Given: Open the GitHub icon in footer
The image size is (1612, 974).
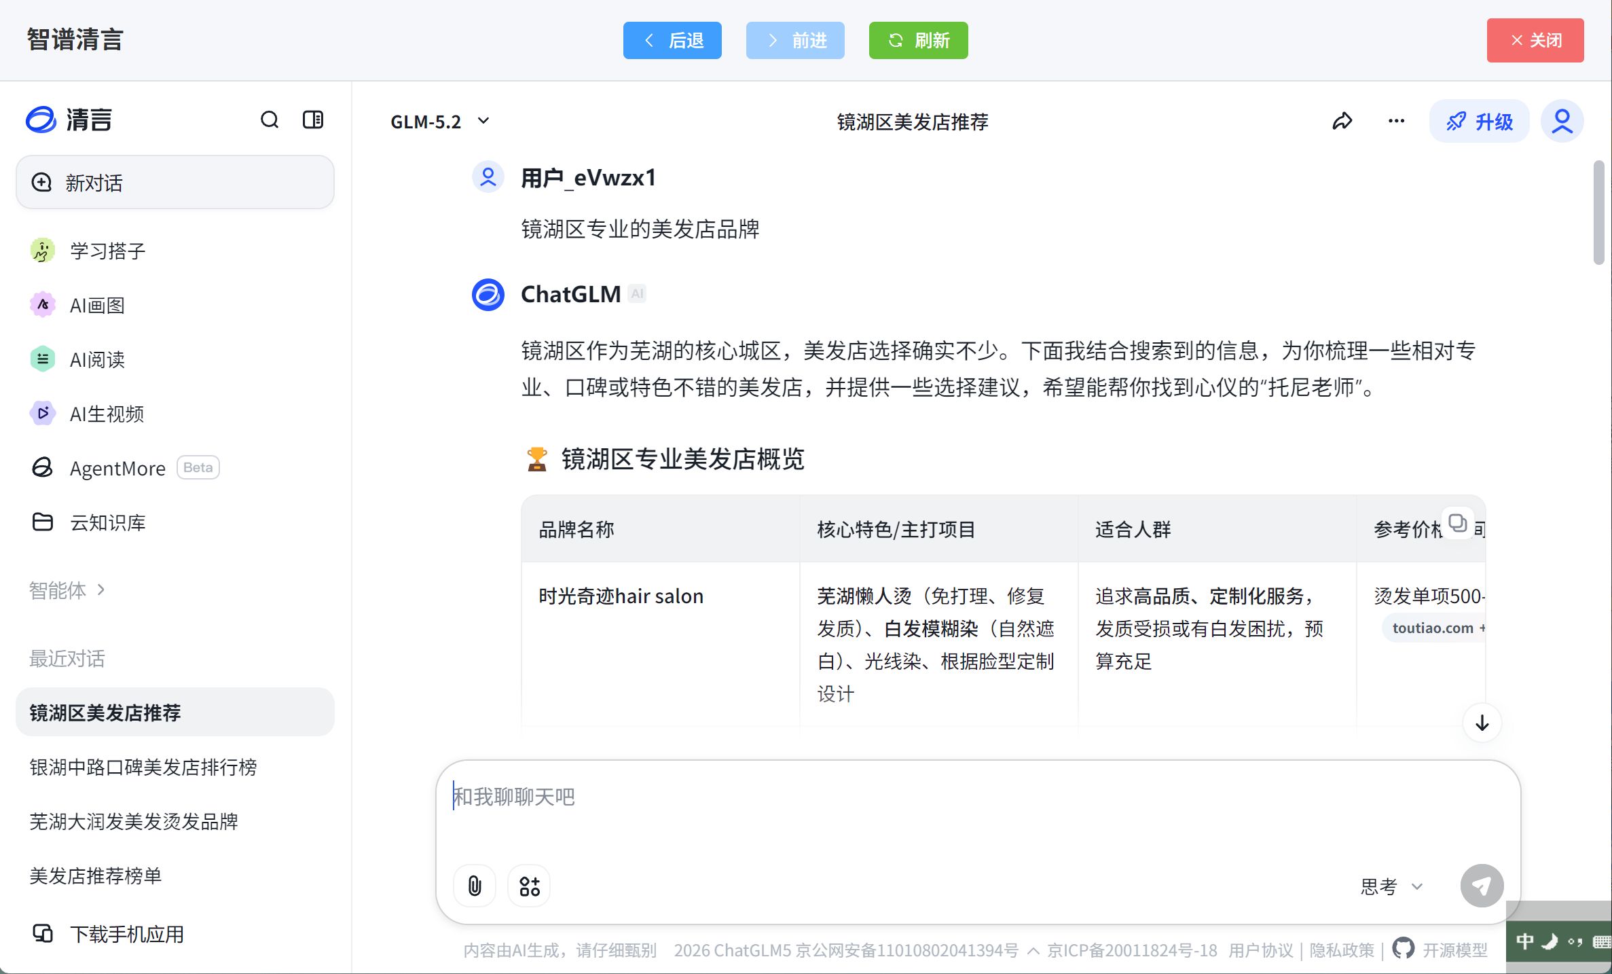Looking at the screenshot, I should 1403,948.
